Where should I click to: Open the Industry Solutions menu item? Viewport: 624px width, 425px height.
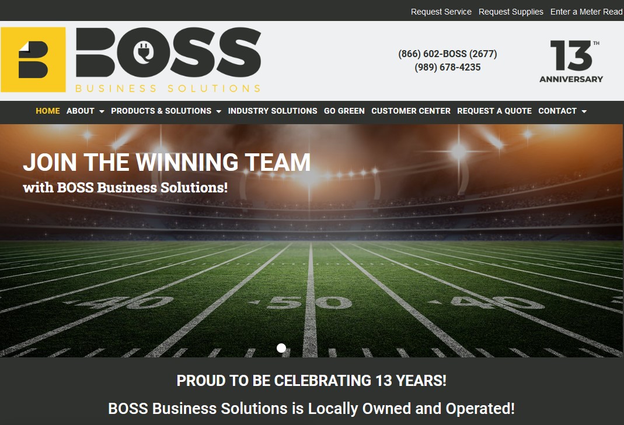click(273, 111)
